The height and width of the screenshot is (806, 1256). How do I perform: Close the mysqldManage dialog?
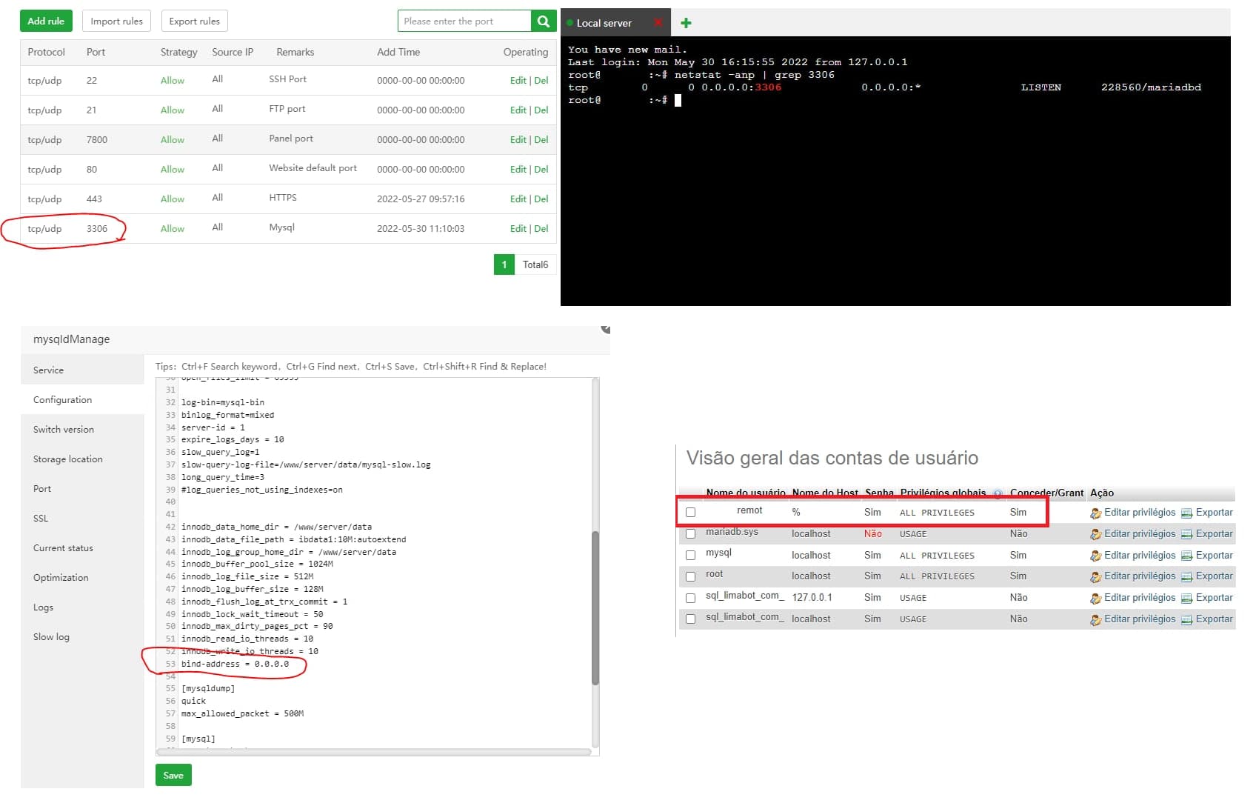point(606,328)
